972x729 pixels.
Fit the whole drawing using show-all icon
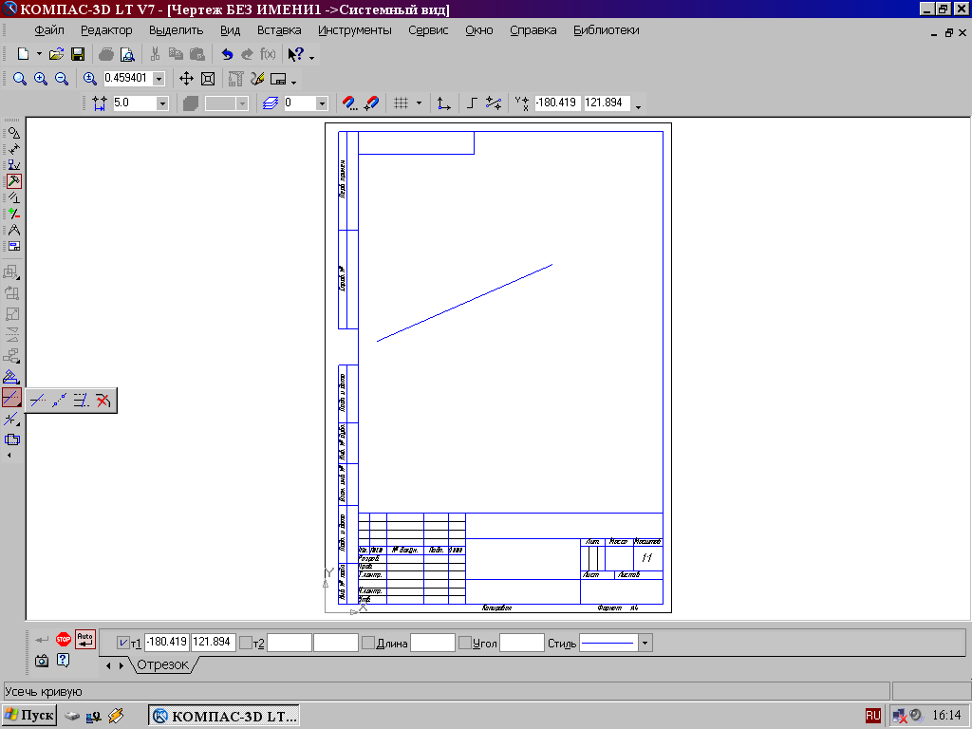pyautogui.click(x=208, y=79)
